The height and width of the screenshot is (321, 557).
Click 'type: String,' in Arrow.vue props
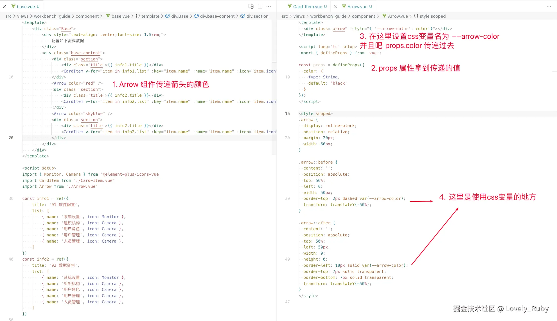[324, 77]
